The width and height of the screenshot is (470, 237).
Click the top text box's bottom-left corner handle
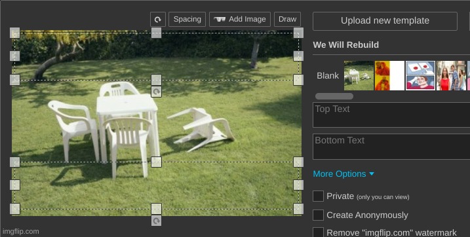click(x=15, y=80)
